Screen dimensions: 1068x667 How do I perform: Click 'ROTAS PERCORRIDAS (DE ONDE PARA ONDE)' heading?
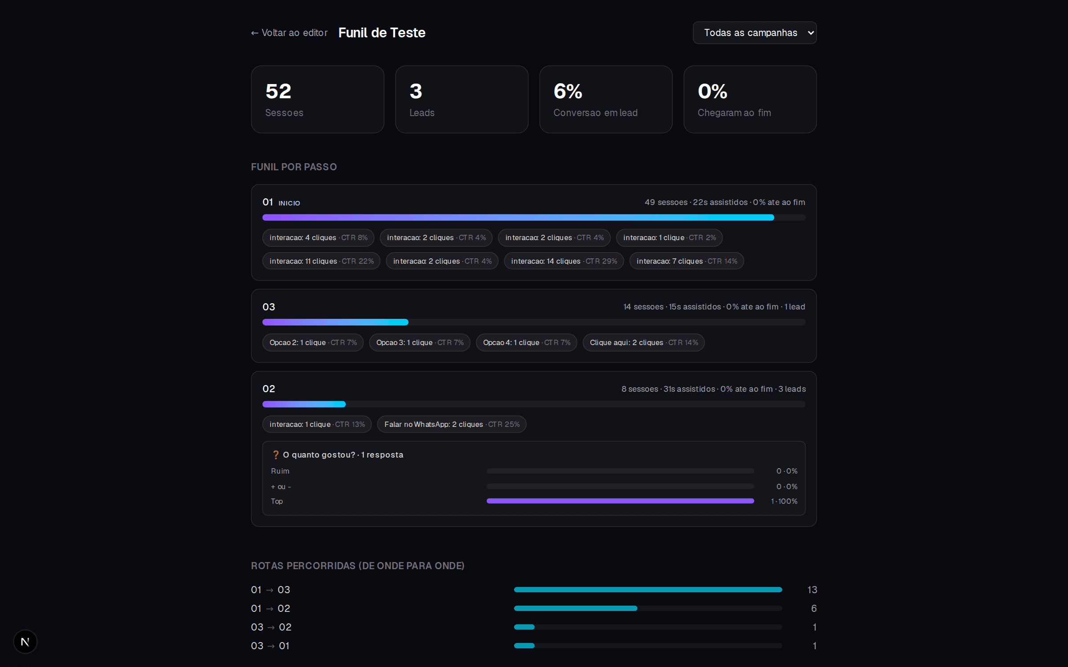tap(358, 566)
